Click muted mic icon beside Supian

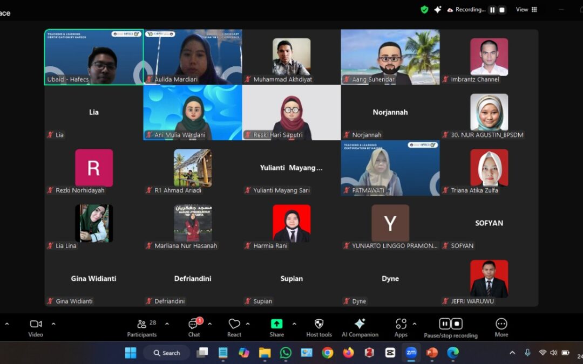248,301
